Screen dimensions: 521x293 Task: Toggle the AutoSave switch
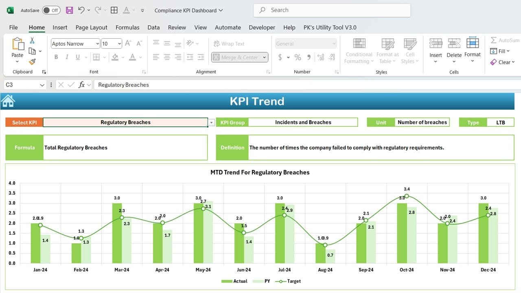pos(51,10)
